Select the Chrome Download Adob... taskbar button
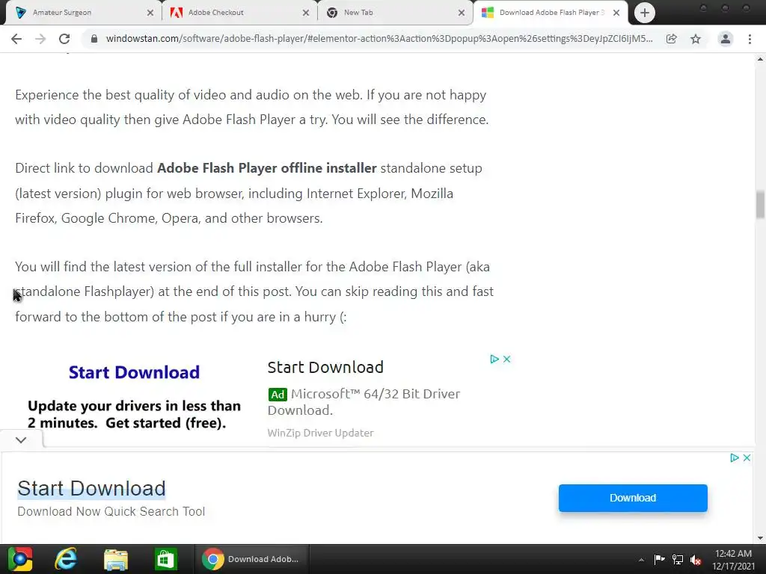 tap(251, 559)
